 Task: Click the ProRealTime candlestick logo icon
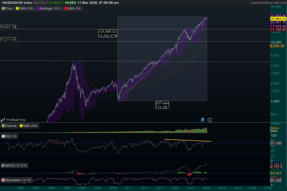3,119
